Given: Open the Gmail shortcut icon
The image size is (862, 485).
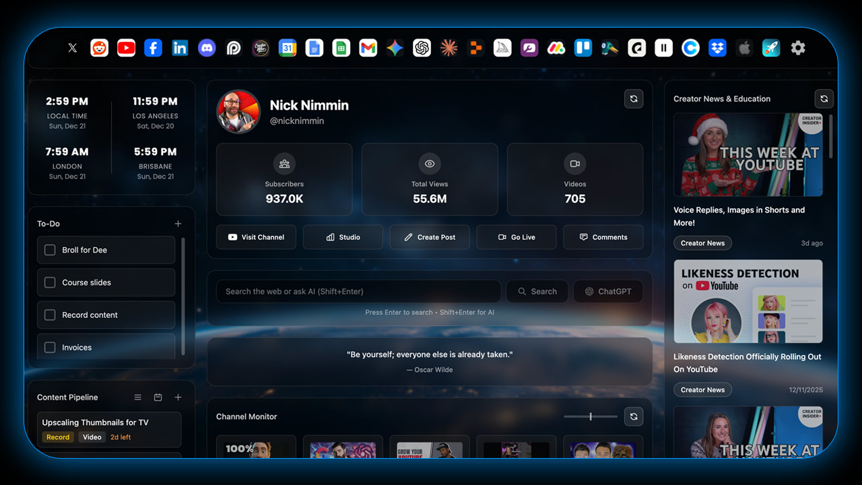Looking at the screenshot, I should (x=368, y=48).
